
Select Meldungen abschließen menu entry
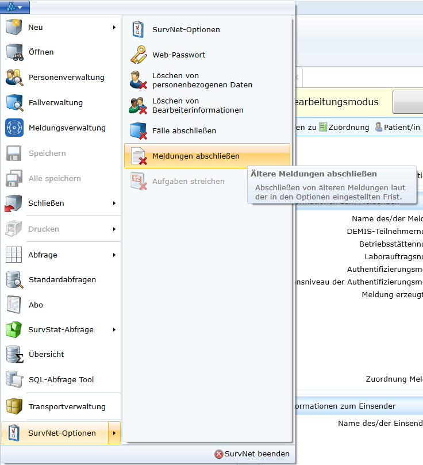point(195,156)
